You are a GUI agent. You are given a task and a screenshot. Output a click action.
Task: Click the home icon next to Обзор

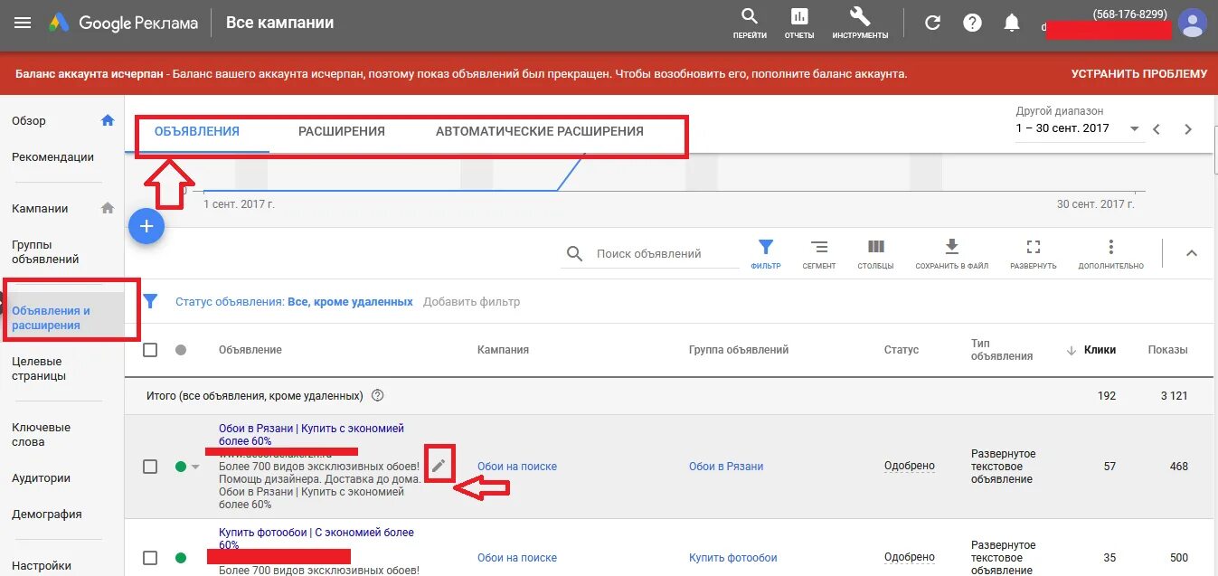108,120
